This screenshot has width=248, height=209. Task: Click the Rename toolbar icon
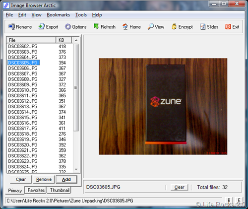(x=11, y=27)
